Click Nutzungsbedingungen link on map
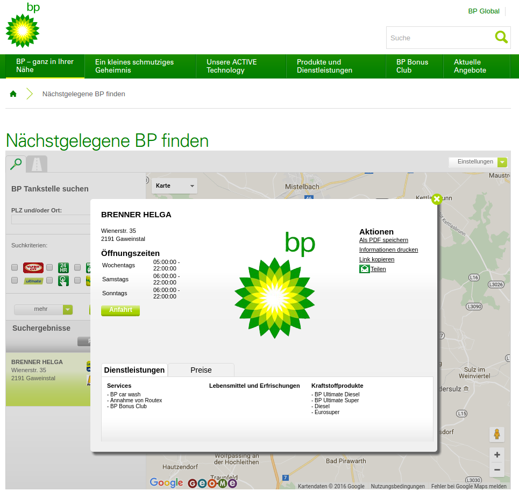Screen dimensions: 519x498 [x=398, y=486]
